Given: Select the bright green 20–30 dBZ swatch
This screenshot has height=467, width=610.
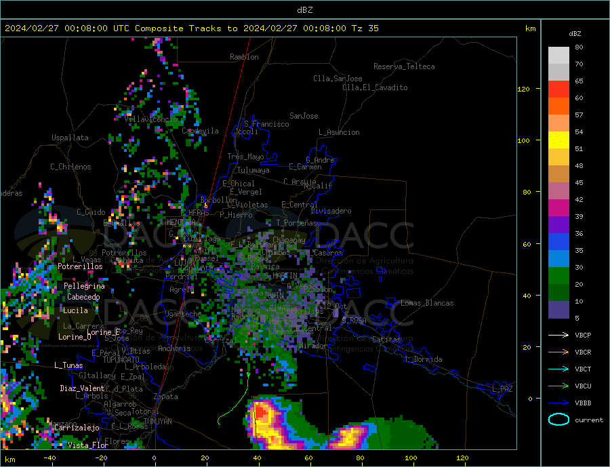Looking at the screenshot, I should [x=558, y=276].
